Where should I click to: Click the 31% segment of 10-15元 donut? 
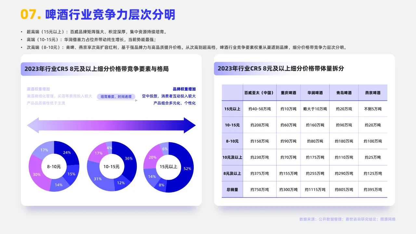click(98, 178)
